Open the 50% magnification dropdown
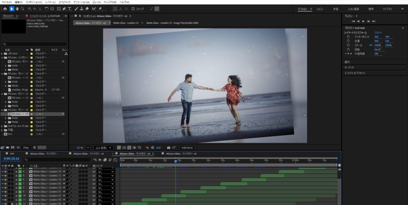The height and width of the screenshot is (205, 408). (x=88, y=148)
